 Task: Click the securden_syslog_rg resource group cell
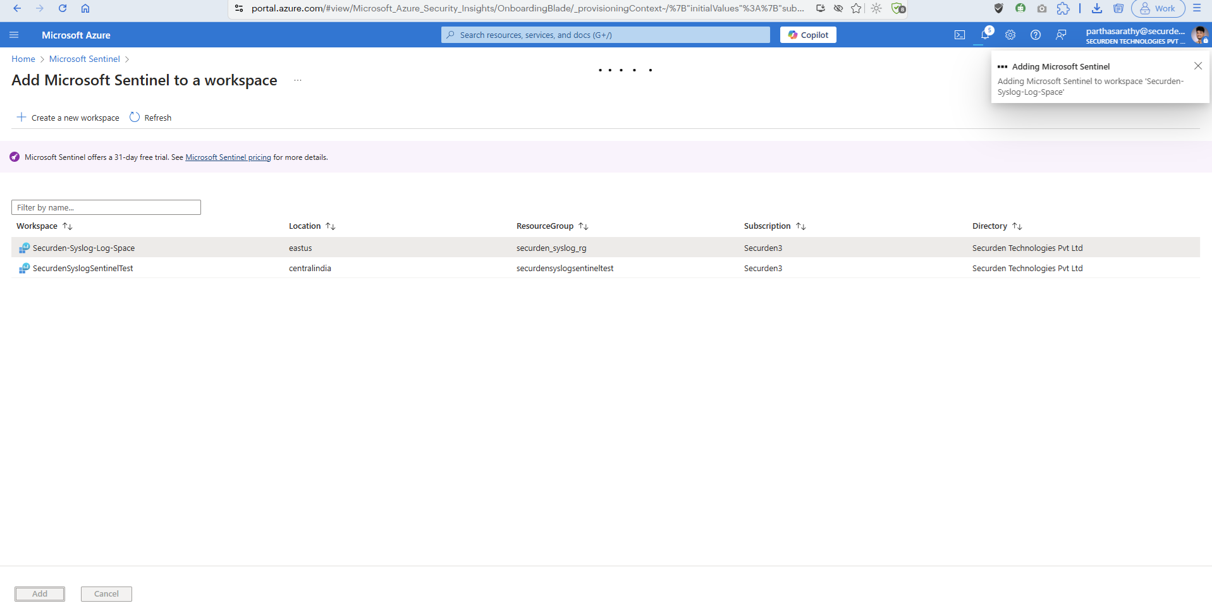551,248
